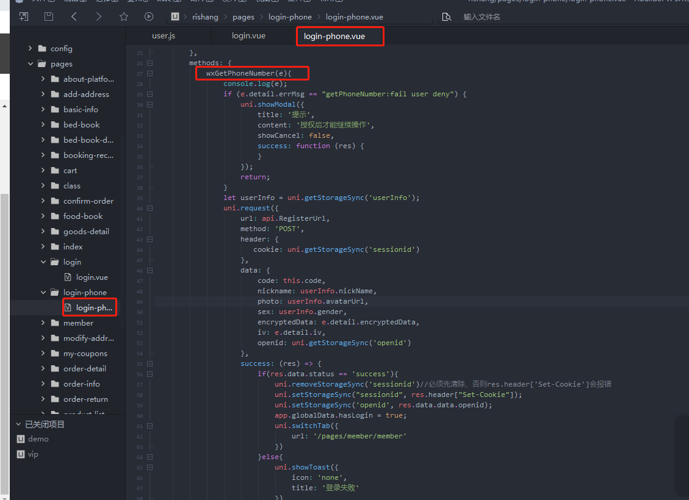Go back with the left arrow icon
689x500 pixels.
click(x=74, y=16)
